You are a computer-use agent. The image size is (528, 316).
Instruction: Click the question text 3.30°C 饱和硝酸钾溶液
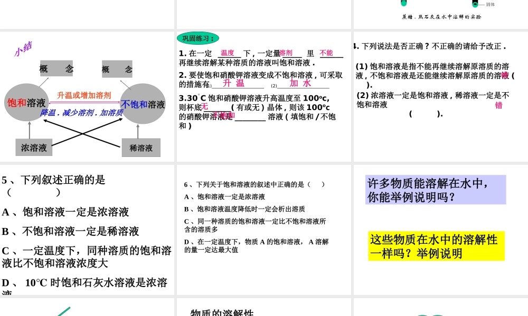[257, 112]
